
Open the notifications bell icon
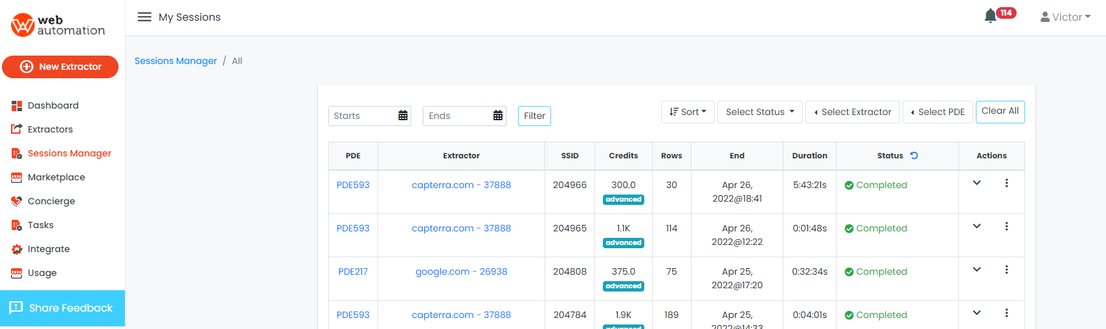pos(990,16)
